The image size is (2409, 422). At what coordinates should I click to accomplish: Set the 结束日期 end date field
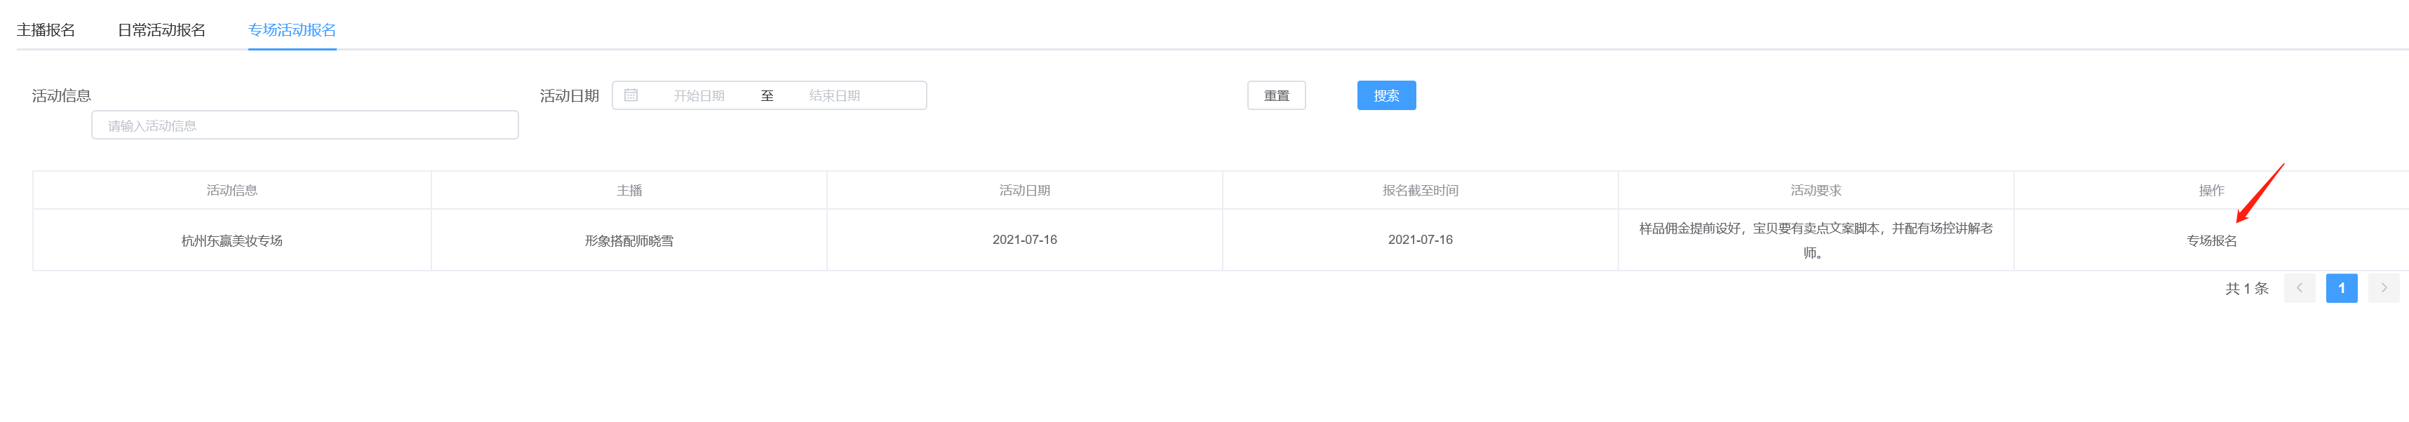click(834, 95)
